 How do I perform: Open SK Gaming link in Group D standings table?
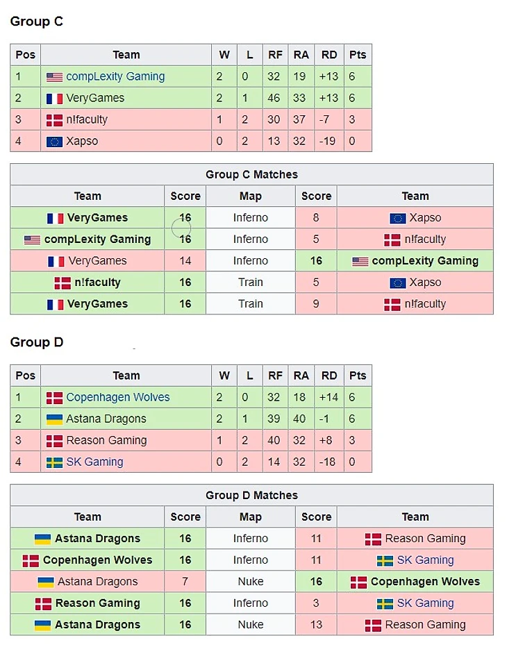coord(94,462)
